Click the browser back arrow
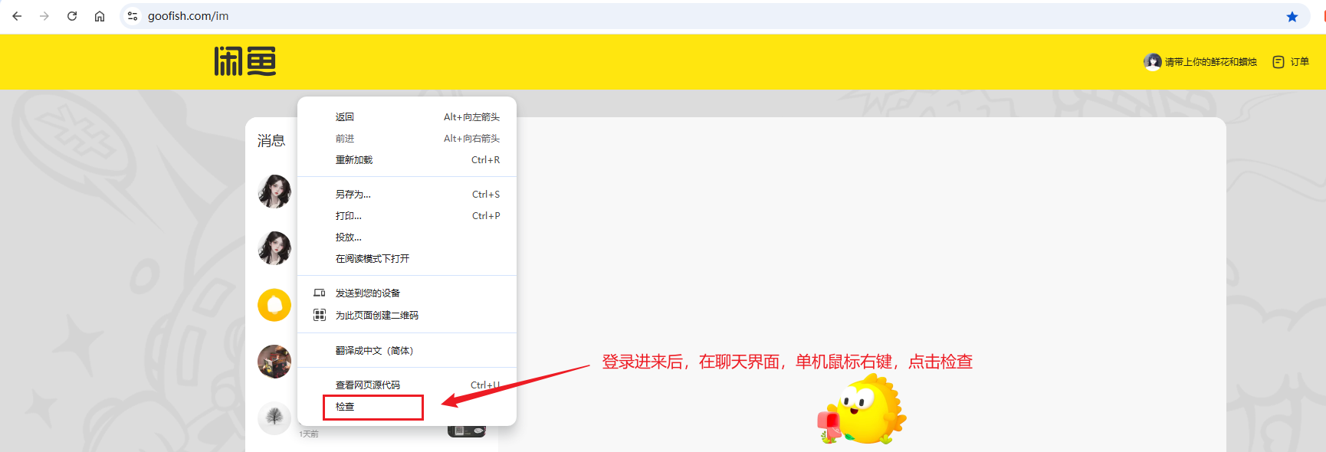 (17, 16)
